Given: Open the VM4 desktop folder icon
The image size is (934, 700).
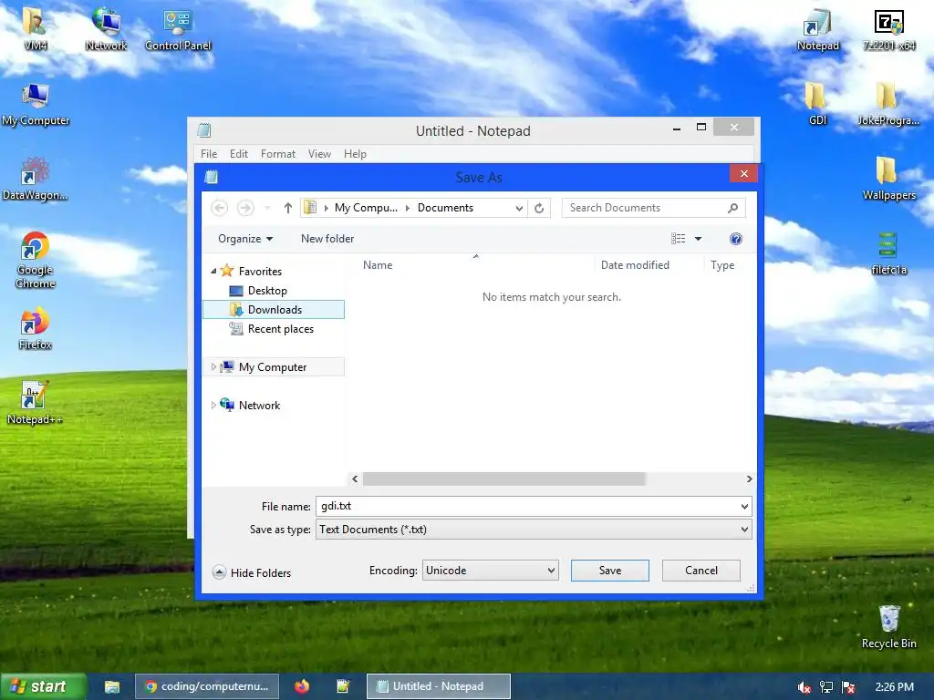Looking at the screenshot, I should pos(35,28).
